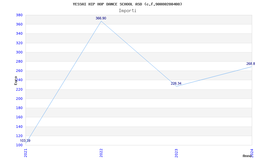Screen dimensions: 255x159
Task: Select the 103.39 data label
Action: tap(25, 141)
